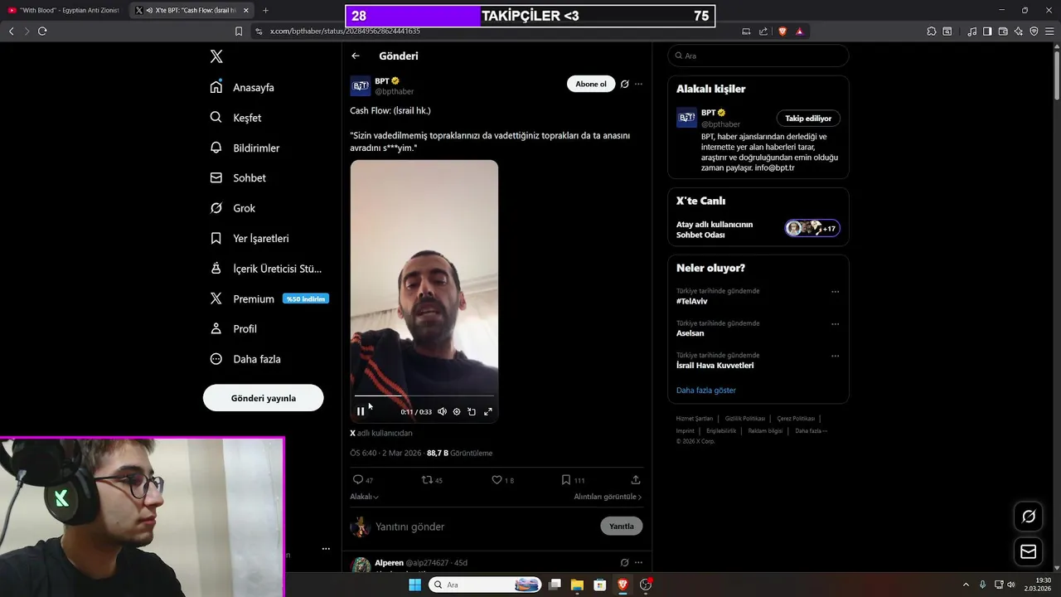This screenshot has height=597, width=1061.
Task: Click Grok icon next to Abone ol
Action: [x=625, y=84]
